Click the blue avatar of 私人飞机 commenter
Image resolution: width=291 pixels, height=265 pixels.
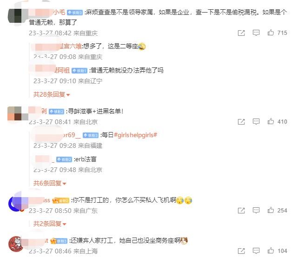pos(16,204)
